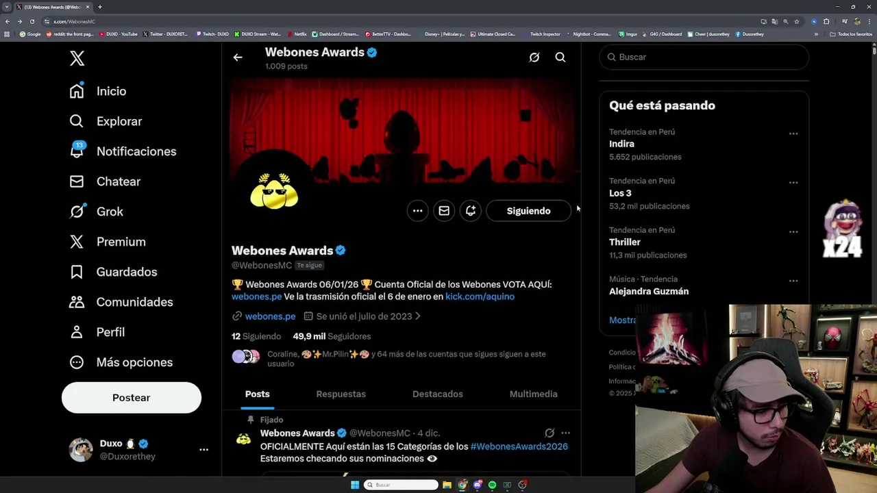The width and height of the screenshot is (877, 493).
Task: Open options dots for Alejandra Guzmán trend
Action: [x=793, y=281]
